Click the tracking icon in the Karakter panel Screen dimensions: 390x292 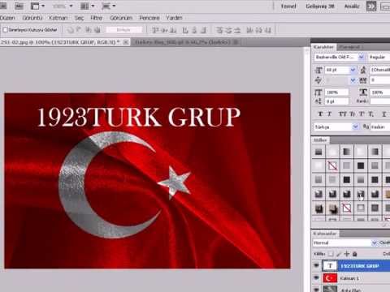(363, 80)
